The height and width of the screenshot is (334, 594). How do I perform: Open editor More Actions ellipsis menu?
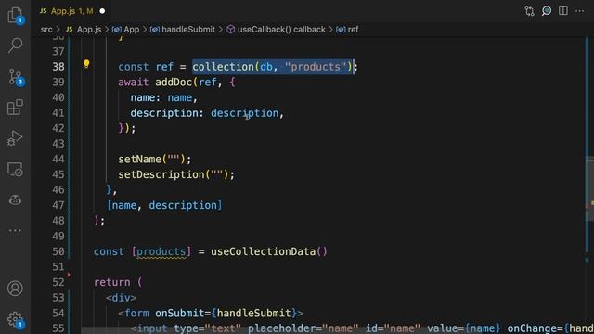click(x=580, y=11)
